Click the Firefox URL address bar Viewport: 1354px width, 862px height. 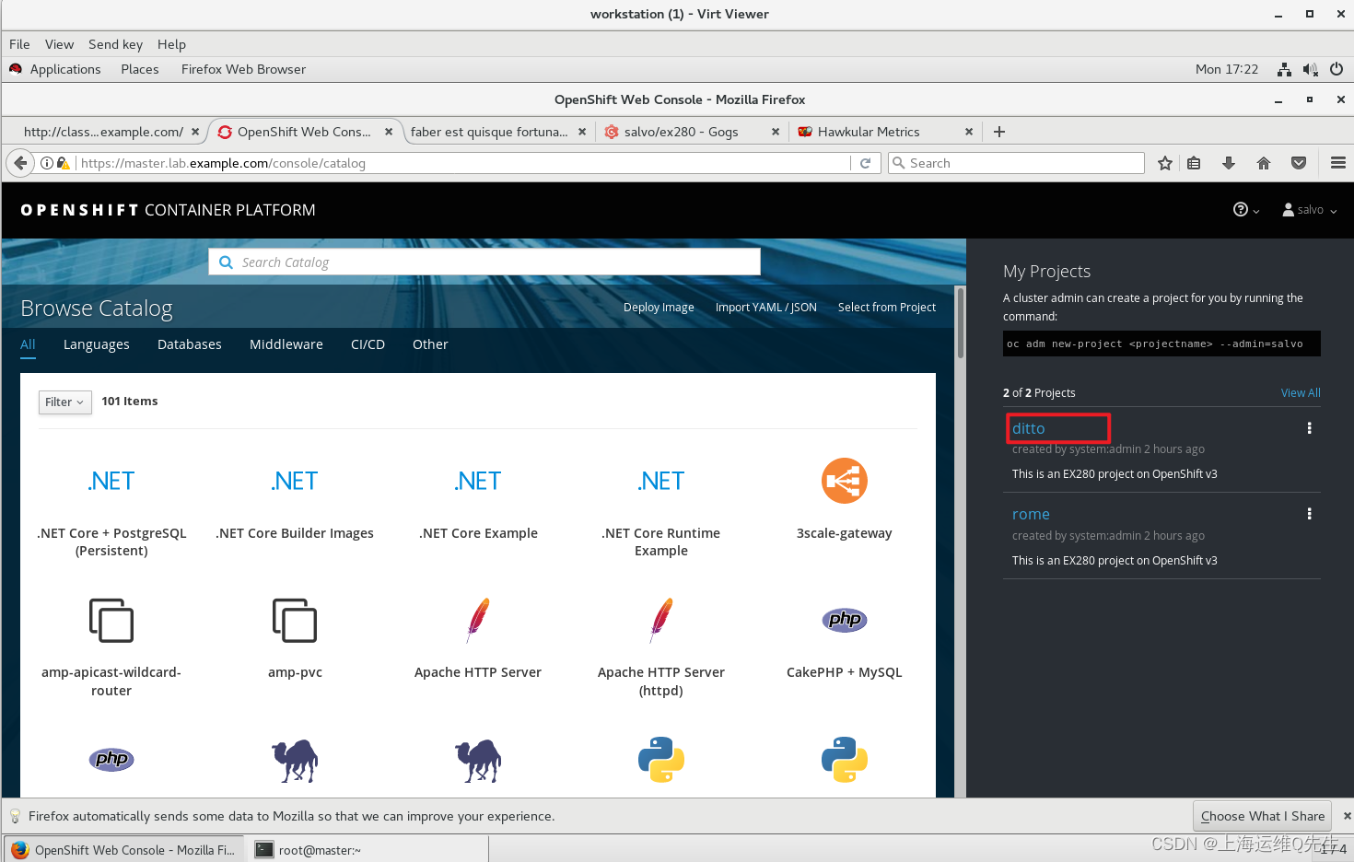click(464, 163)
